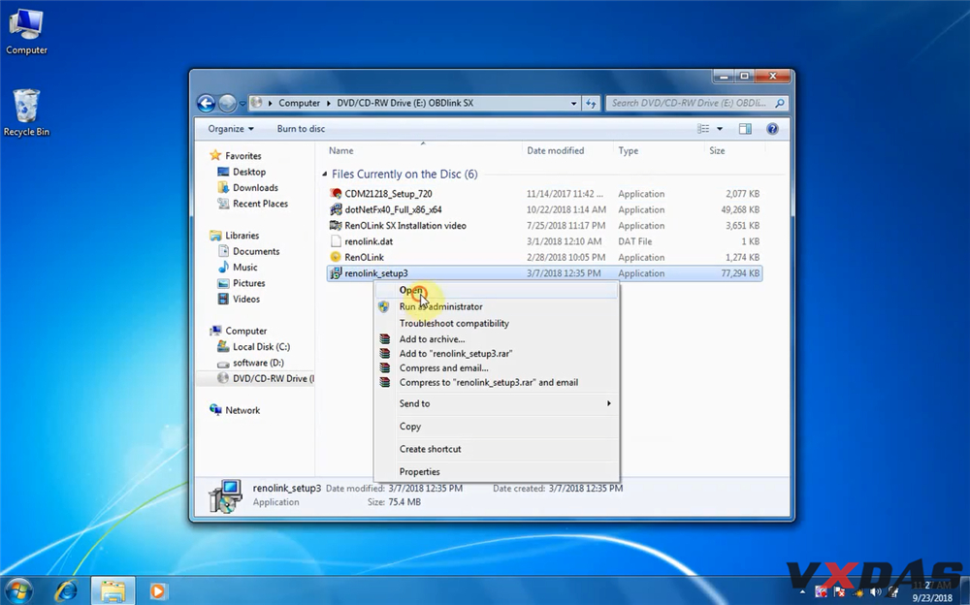
Task: Open Documents library in navigation pane
Action: point(256,251)
